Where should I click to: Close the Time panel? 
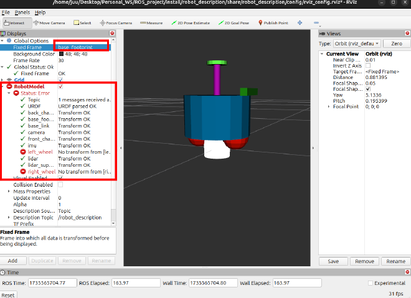(407, 272)
